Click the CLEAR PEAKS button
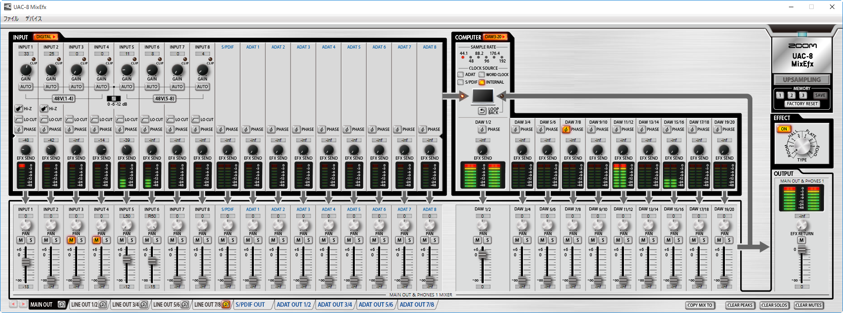The height and width of the screenshot is (313, 843). point(740,305)
